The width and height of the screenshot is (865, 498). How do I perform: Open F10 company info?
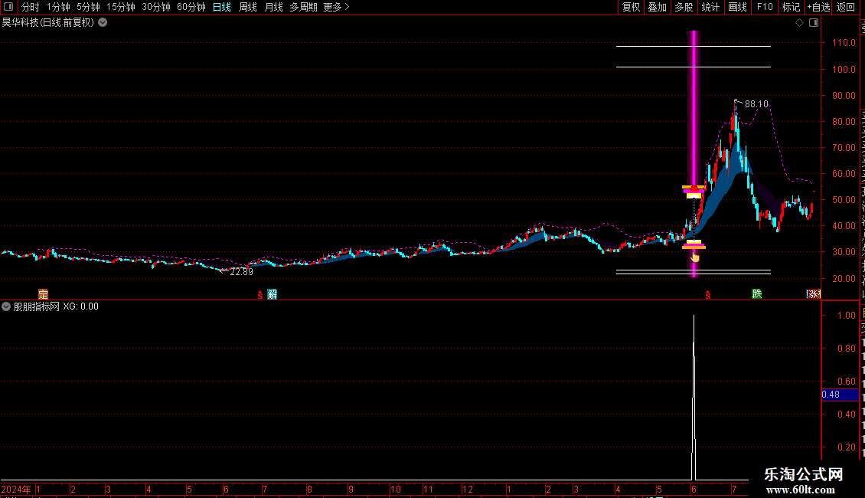765,7
